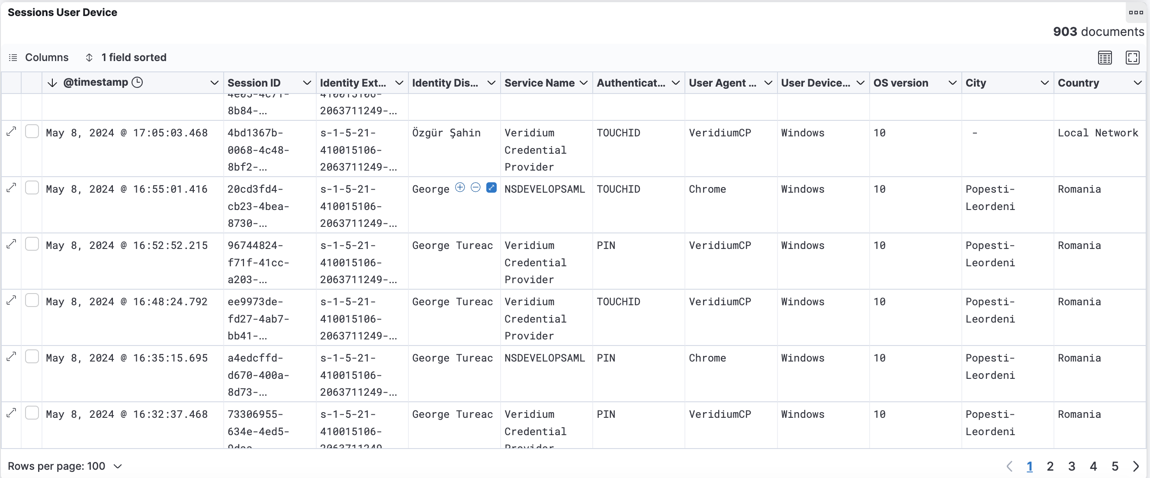Change Rows per page 100 setting
Screen dimensions: 1150x478
pos(65,466)
